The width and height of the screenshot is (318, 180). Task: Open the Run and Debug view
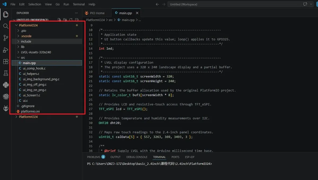coord(6,50)
